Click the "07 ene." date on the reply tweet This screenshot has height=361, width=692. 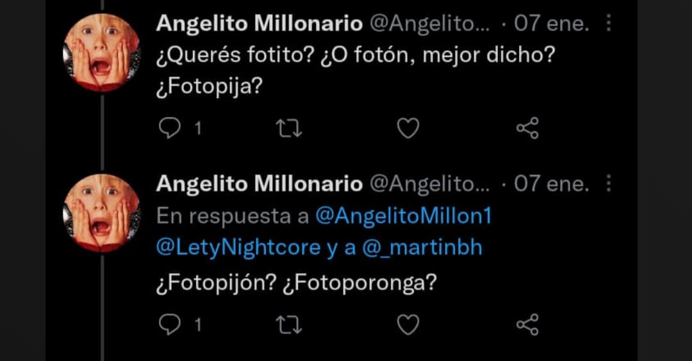pyautogui.click(x=551, y=185)
